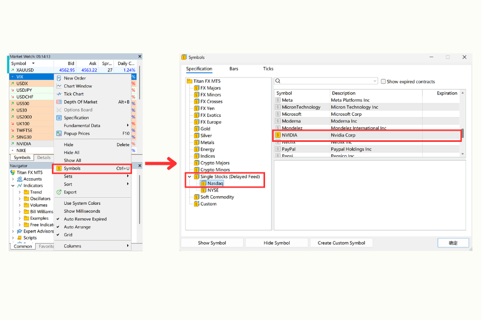Click the 确定 confirm button
Image resolution: width=481 pixels, height=320 pixels.
tap(453, 243)
